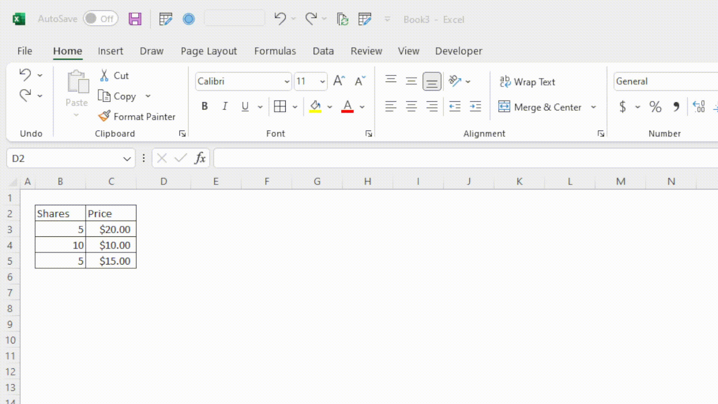Image resolution: width=718 pixels, height=404 pixels.
Task: Toggle AutoSave switch
Action: coord(101,19)
